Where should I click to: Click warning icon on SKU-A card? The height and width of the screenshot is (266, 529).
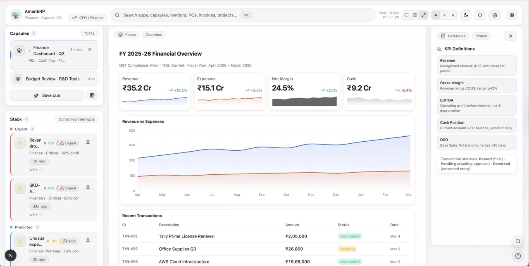[20, 188]
